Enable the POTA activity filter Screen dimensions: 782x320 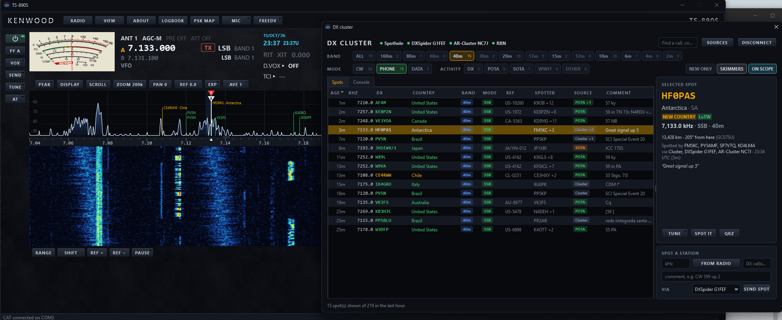pyautogui.click(x=496, y=69)
